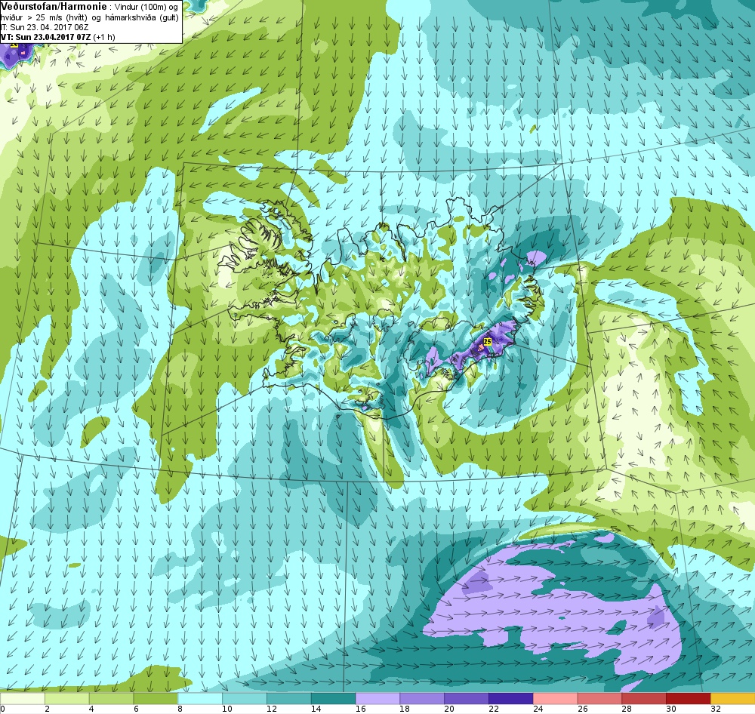Click the '24' label under the color scale
755x714 pixels.
[538, 709]
